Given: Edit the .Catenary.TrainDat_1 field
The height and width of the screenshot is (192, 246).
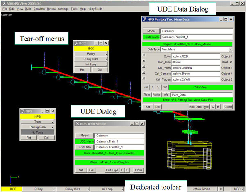Looking at the screenshot, I should click(119, 147).
